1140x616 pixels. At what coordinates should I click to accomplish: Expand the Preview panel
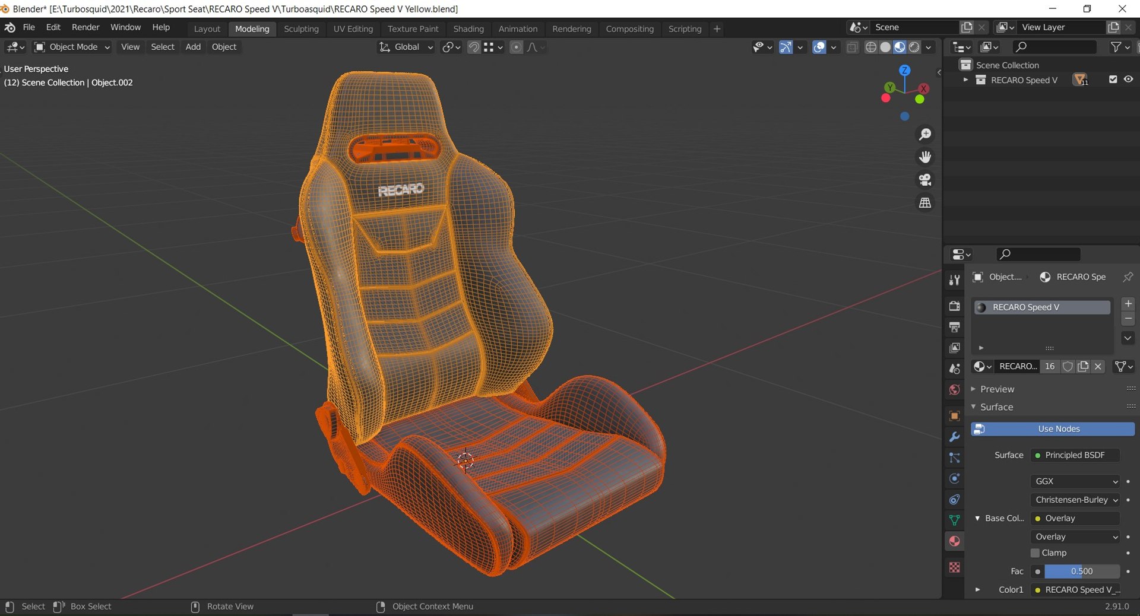(997, 389)
